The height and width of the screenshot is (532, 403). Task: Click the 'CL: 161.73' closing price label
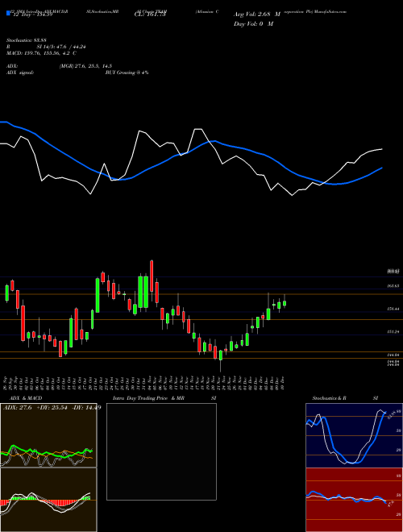click(x=150, y=15)
